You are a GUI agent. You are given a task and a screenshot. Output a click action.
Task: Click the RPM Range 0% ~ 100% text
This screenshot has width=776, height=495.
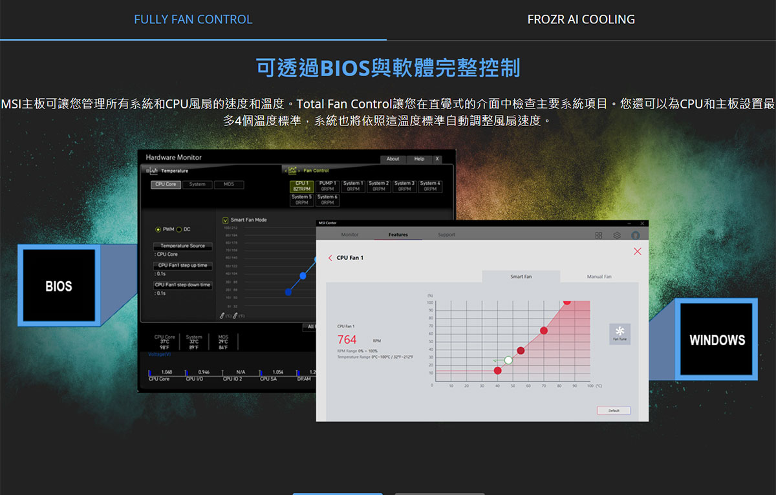click(358, 351)
